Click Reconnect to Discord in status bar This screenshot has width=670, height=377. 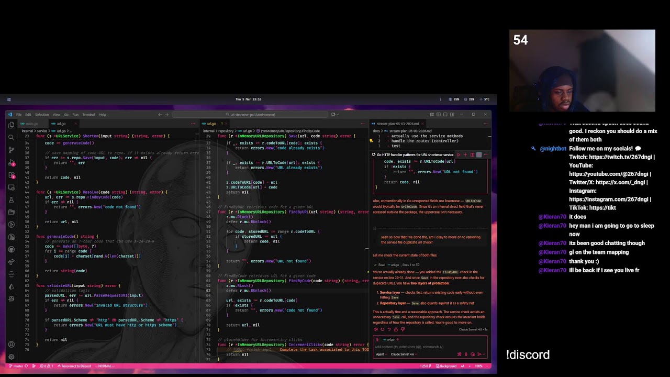[74, 366]
